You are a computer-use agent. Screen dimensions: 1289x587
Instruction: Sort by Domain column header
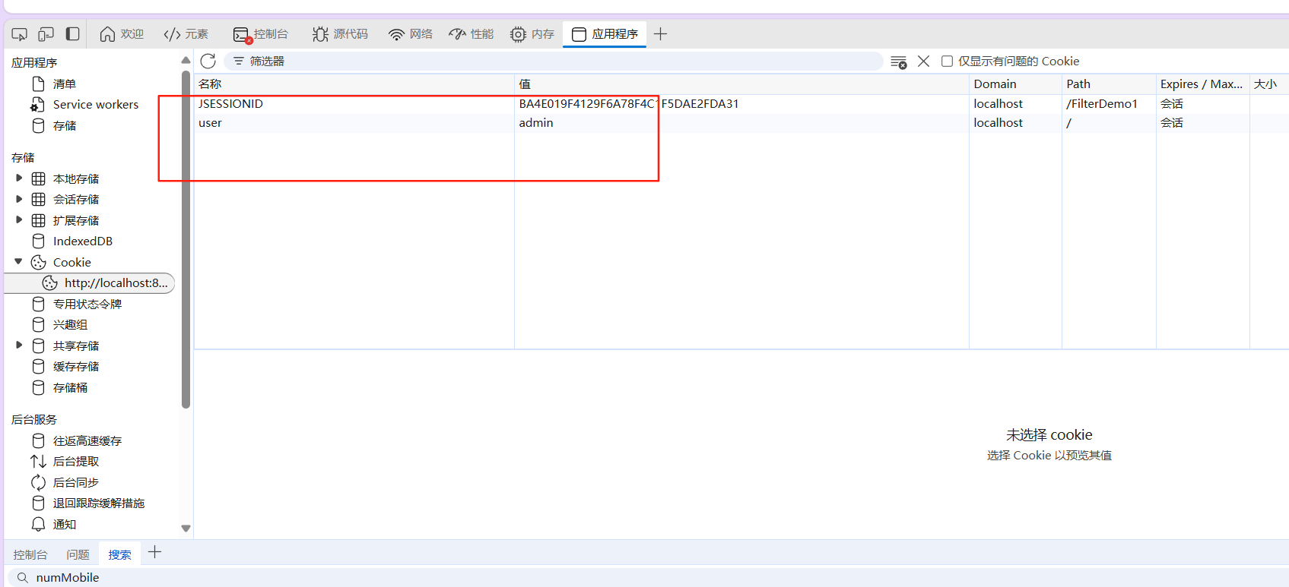pyautogui.click(x=1015, y=84)
